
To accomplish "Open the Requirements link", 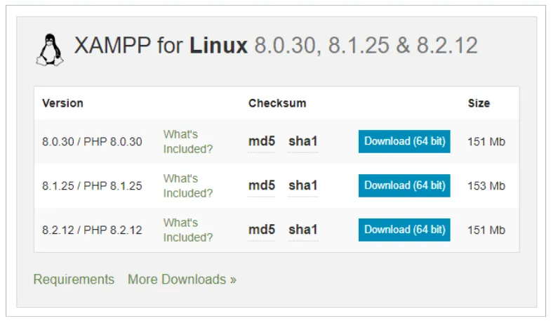I will coord(74,280).
